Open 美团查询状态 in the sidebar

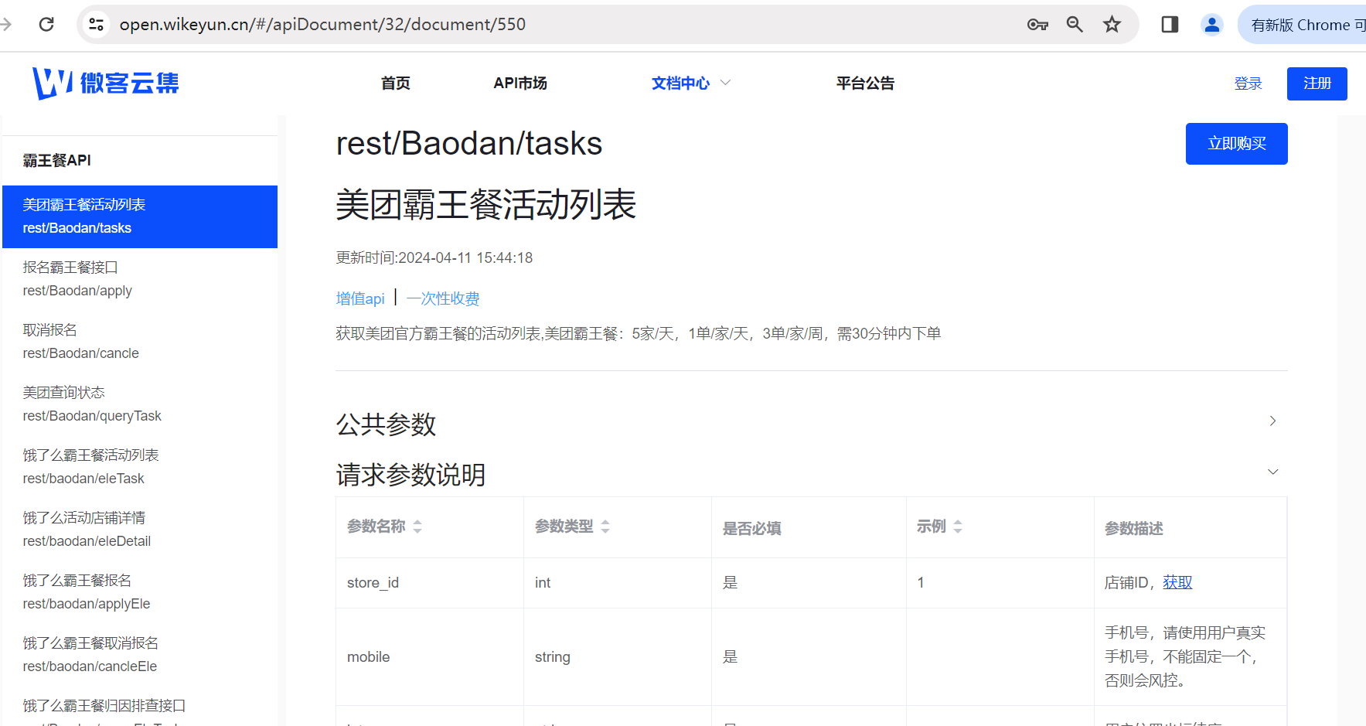[140, 404]
